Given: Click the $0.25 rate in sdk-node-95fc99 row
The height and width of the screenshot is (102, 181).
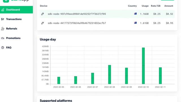Looking at the screenshot, I should (x=157, y=14).
